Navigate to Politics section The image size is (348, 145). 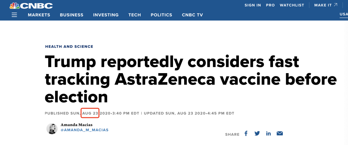tap(161, 15)
